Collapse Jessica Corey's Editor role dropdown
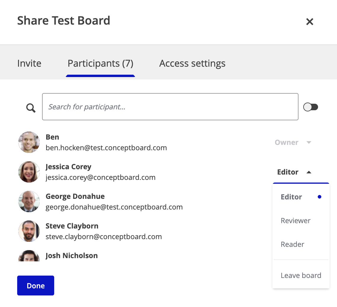337x307 pixels. click(294, 172)
